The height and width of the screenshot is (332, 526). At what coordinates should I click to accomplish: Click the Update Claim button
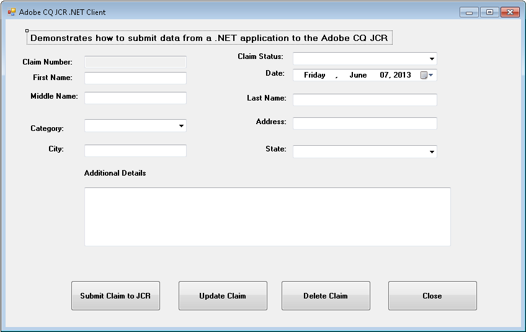point(223,296)
